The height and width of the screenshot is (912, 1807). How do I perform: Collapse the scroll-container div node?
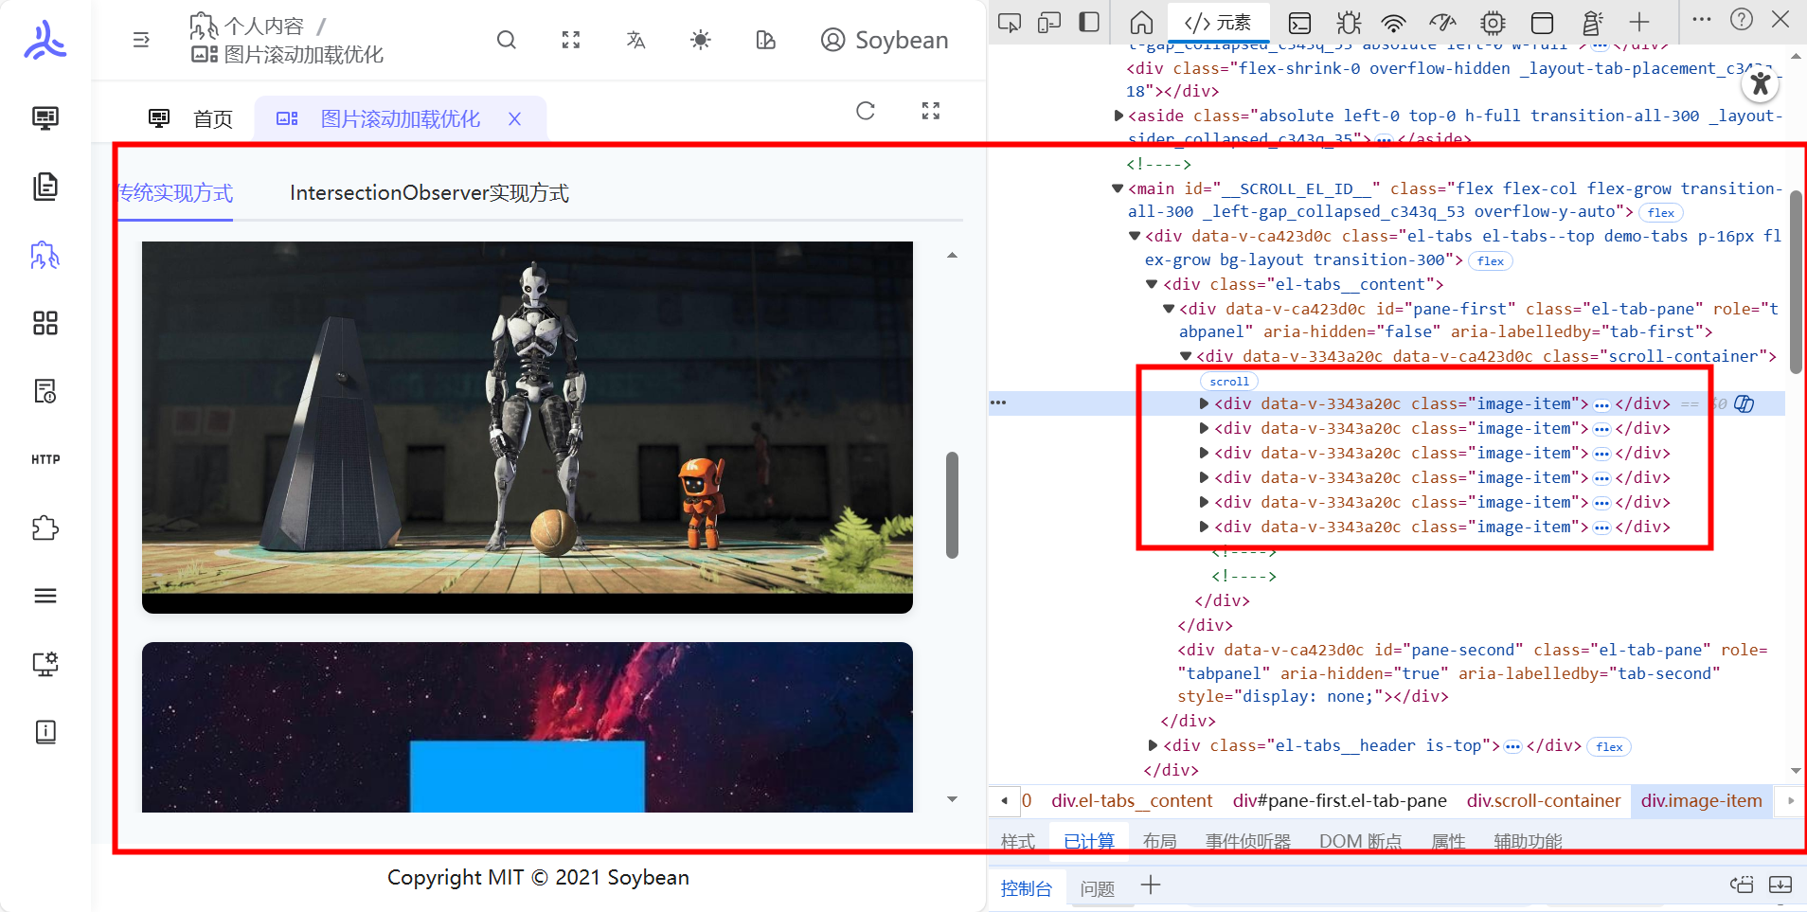[x=1186, y=356]
